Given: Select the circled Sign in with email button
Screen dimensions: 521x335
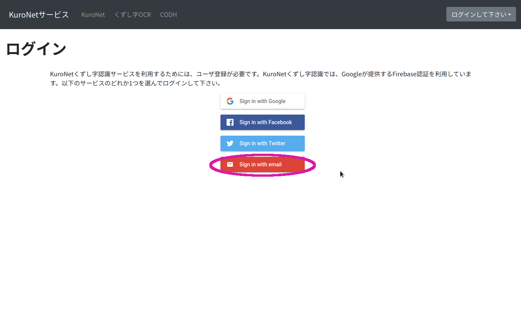Looking at the screenshot, I should 262,164.
